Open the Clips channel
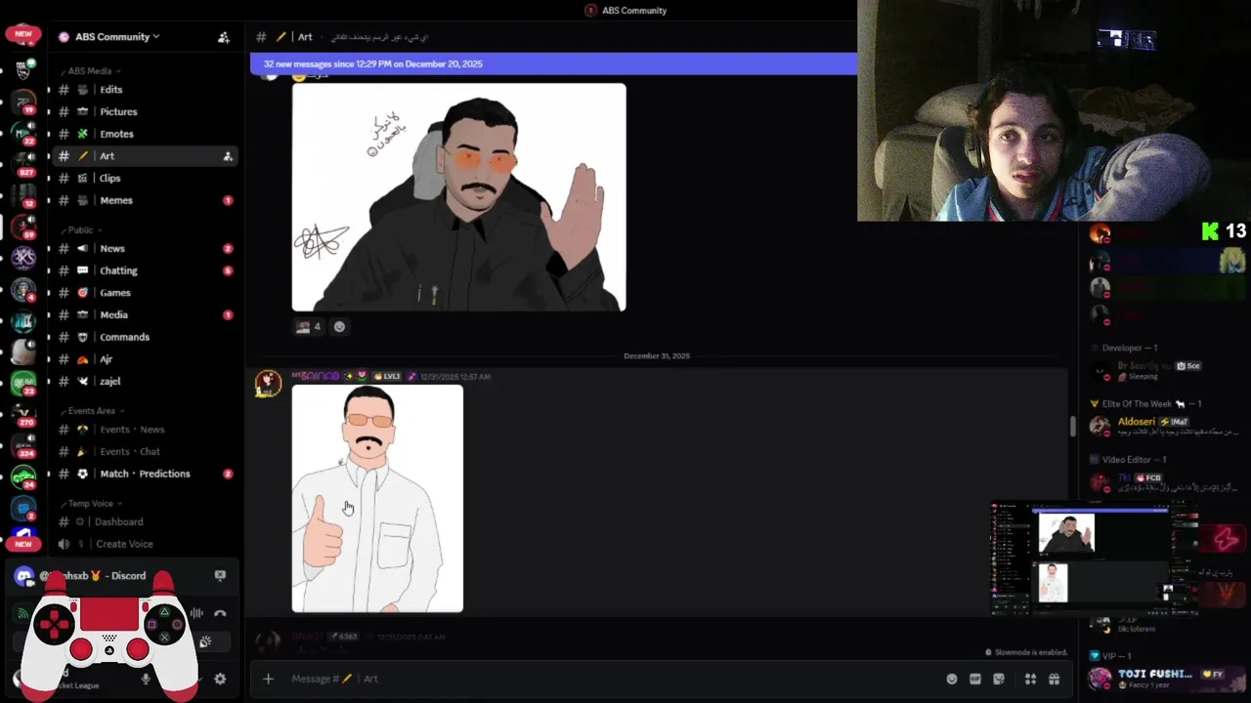 click(145, 179)
